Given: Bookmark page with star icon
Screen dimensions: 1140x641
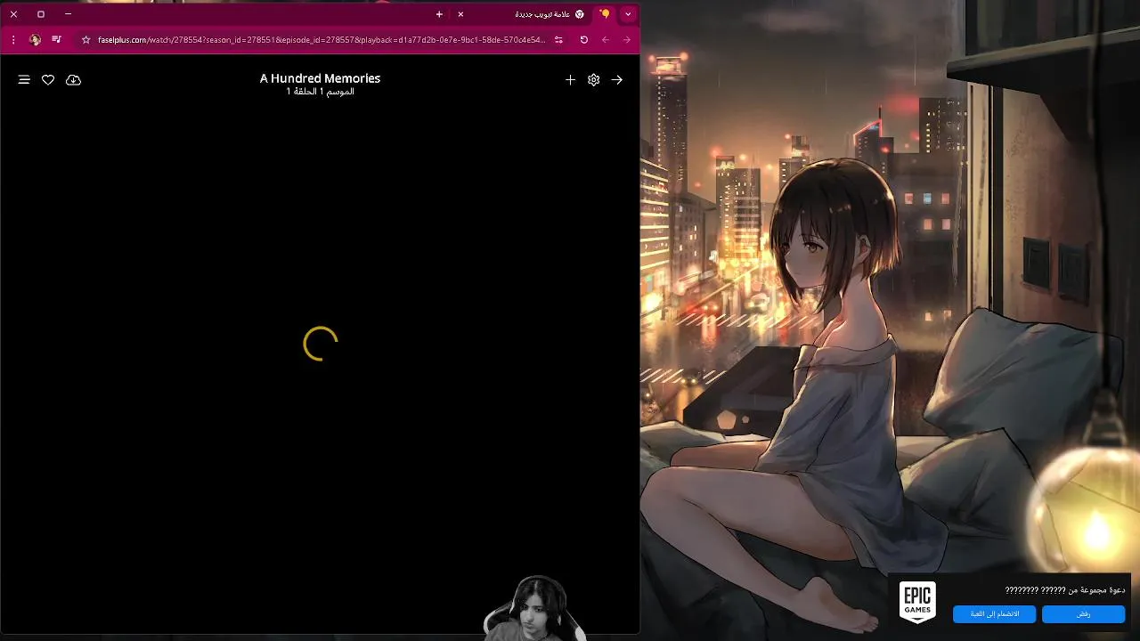Looking at the screenshot, I should point(85,40).
